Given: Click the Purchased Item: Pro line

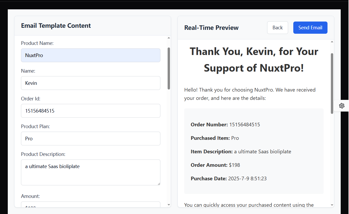Looking at the screenshot, I should tap(215, 138).
